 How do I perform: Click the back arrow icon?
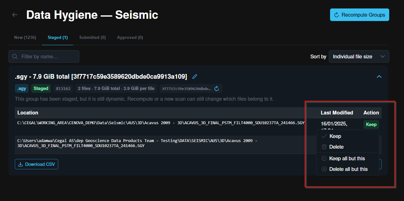[15, 15]
